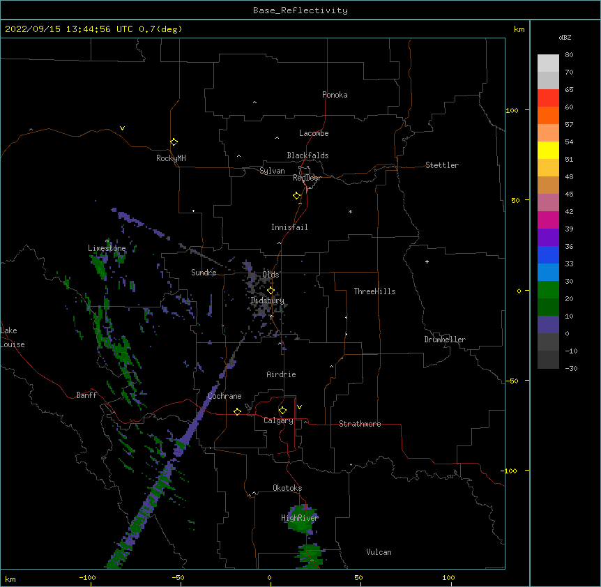
Task: Select the white asterisk marker east of Innisfail
Action: pyautogui.click(x=350, y=211)
